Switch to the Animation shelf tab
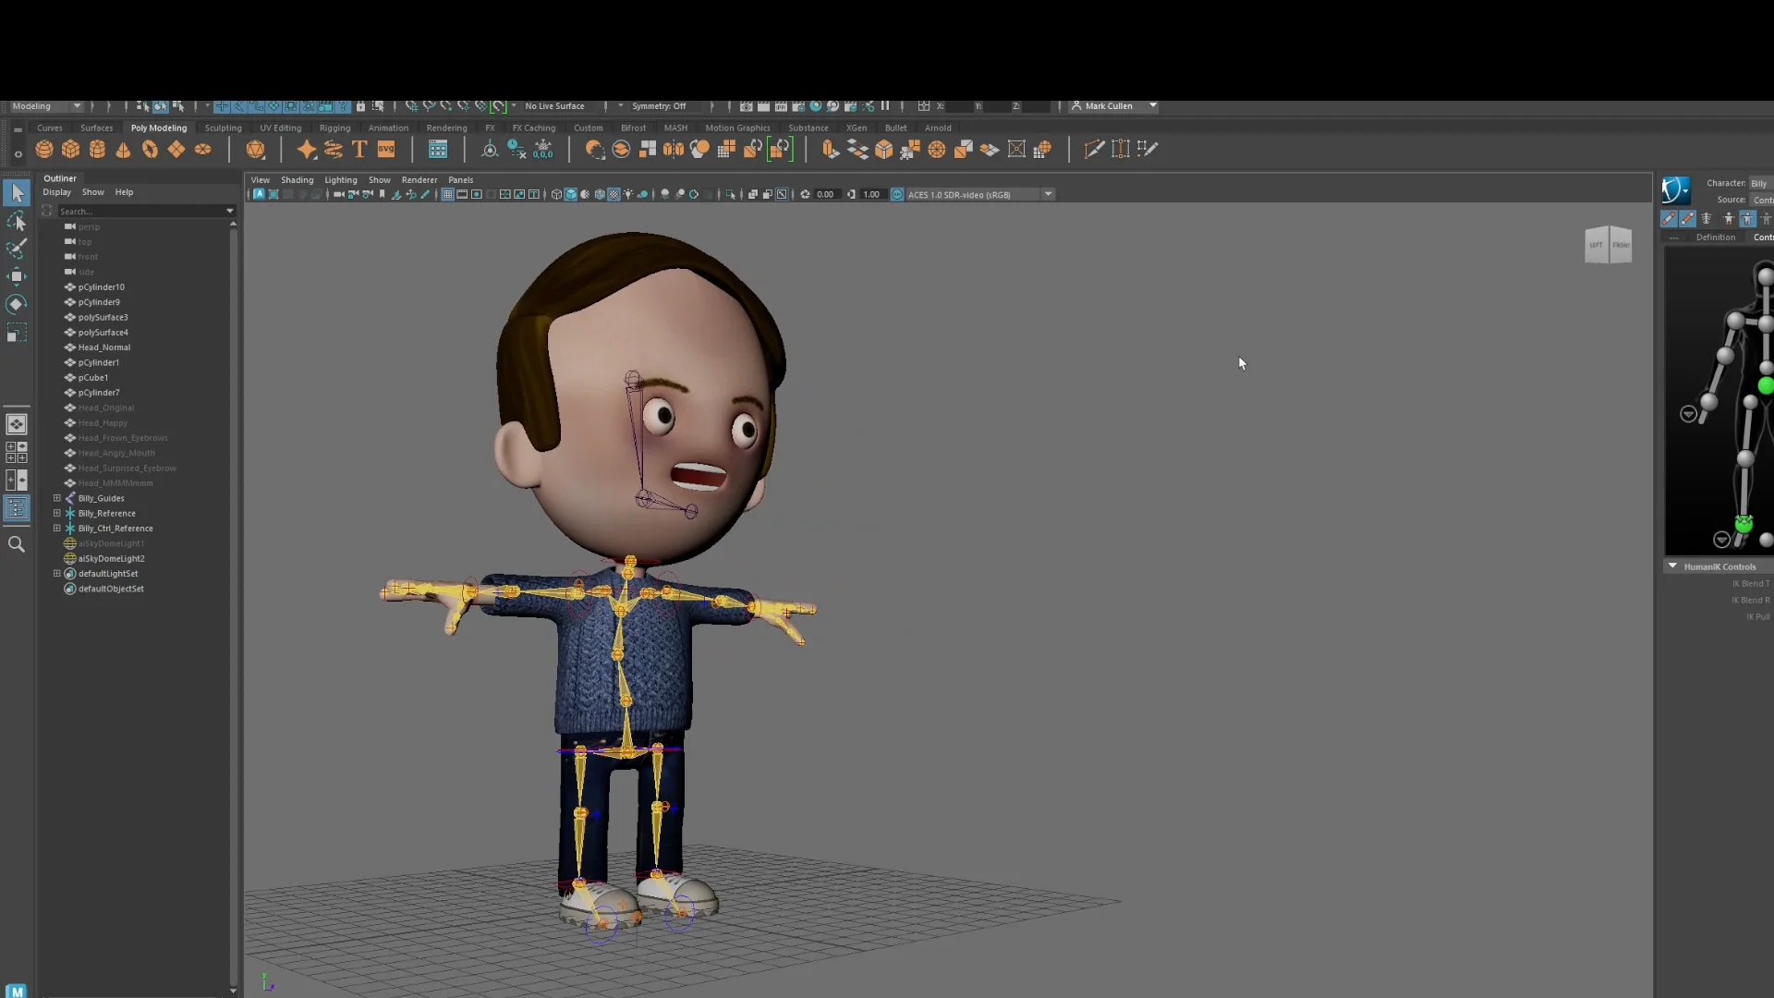Viewport: 1774px width, 998px height. click(388, 128)
